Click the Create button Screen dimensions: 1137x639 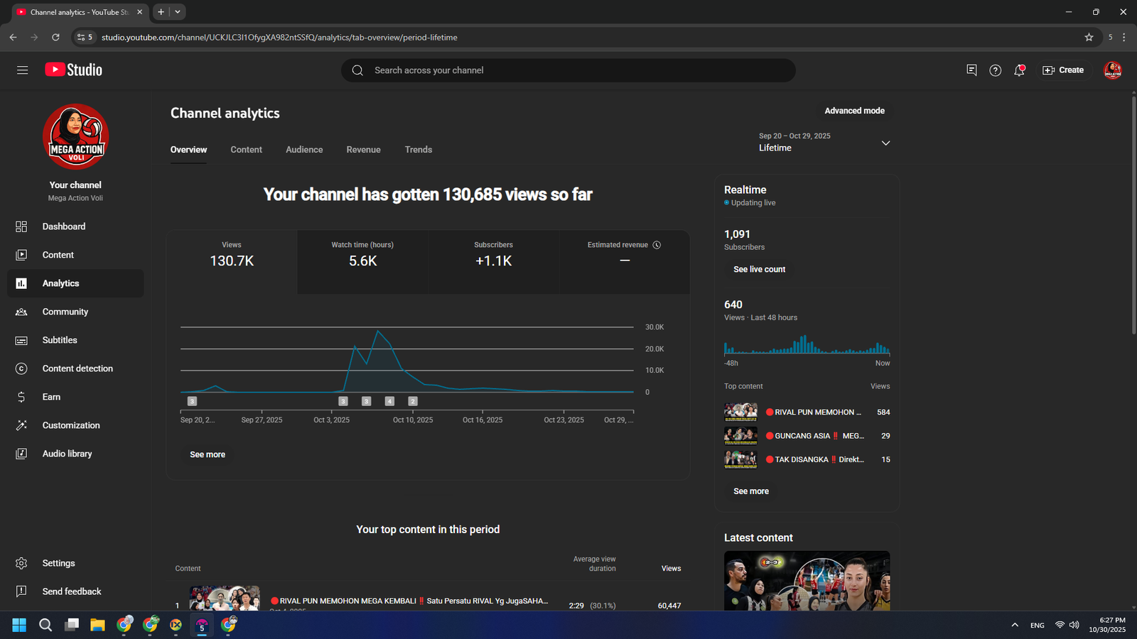tap(1063, 70)
